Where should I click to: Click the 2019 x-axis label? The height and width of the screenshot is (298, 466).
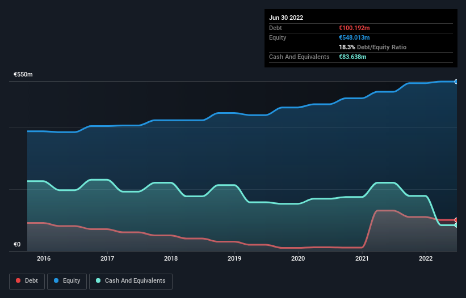tap(234, 258)
